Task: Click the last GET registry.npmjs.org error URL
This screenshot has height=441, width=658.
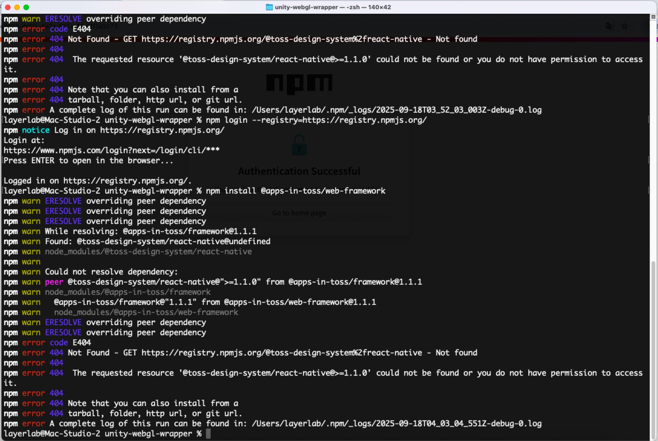Action: (281, 353)
